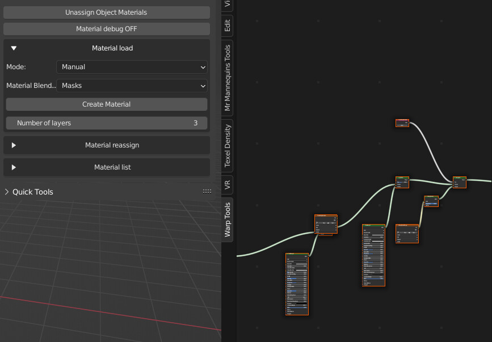Screen dimensions: 492x342
Task: Collapse the Material load section
Action: click(14, 48)
